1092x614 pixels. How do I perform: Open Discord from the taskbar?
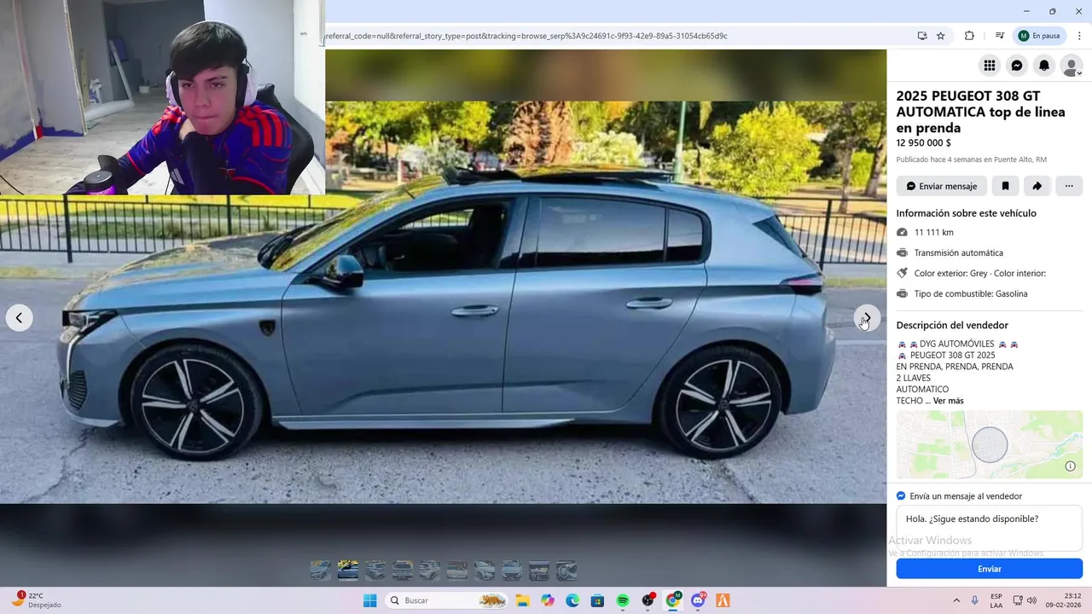click(x=698, y=600)
